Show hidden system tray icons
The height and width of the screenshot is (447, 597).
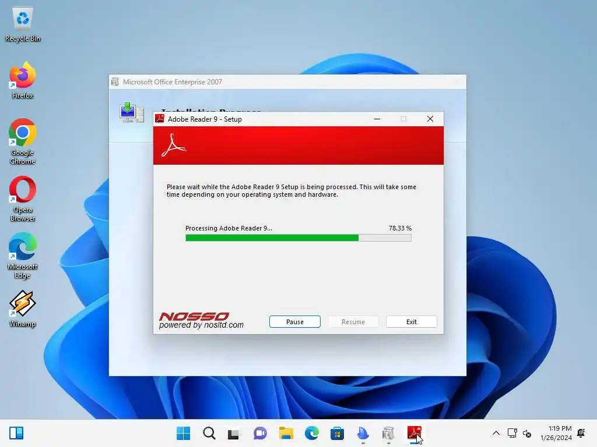tap(496, 433)
